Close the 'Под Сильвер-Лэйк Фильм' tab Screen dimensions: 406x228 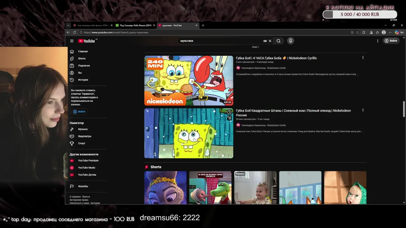point(154,25)
